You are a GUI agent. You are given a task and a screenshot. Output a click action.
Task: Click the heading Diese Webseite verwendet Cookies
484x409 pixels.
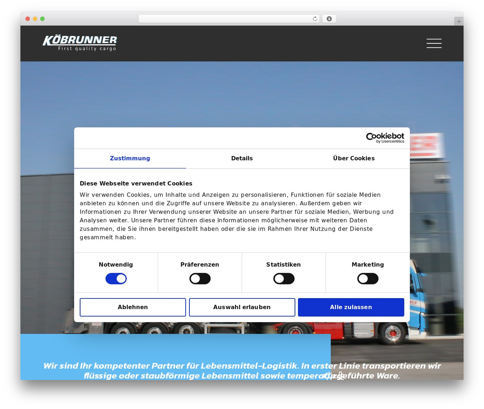(x=136, y=183)
